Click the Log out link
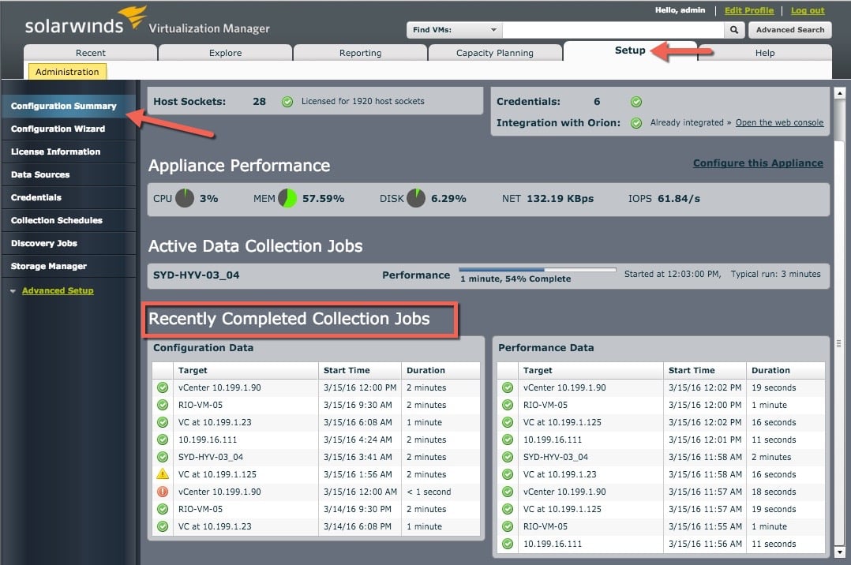This screenshot has width=851, height=565. click(808, 10)
